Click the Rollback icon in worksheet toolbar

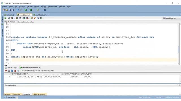(x=27, y=18)
